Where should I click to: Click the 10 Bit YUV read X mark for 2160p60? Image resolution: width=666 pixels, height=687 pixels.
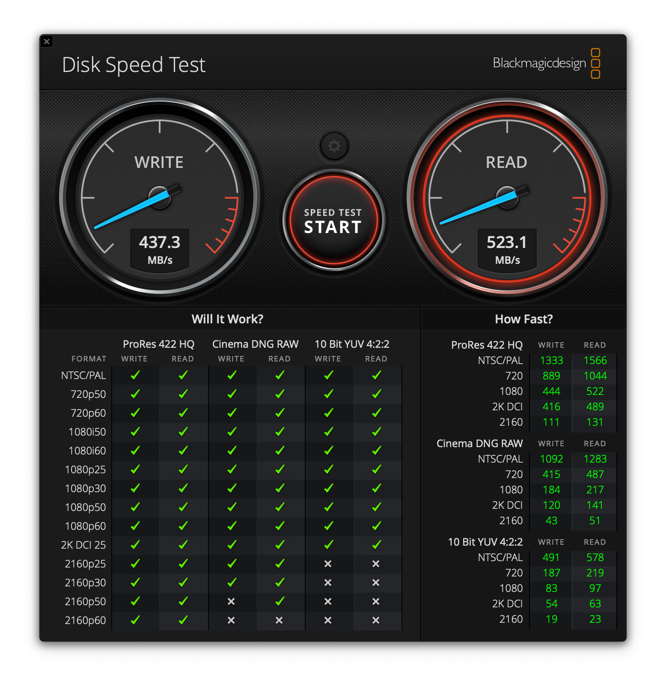[376, 621]
